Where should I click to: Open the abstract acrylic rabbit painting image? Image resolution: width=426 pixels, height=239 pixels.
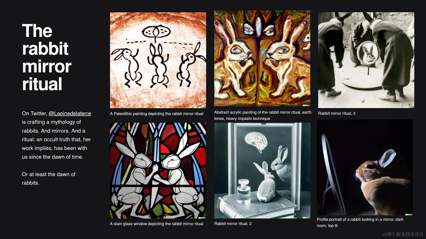(262, 58)
